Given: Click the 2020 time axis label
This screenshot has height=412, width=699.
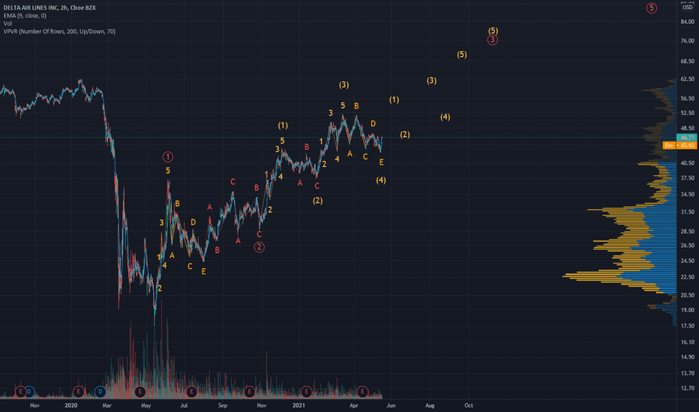Looking at the screenshot, I should coord(71,405).
